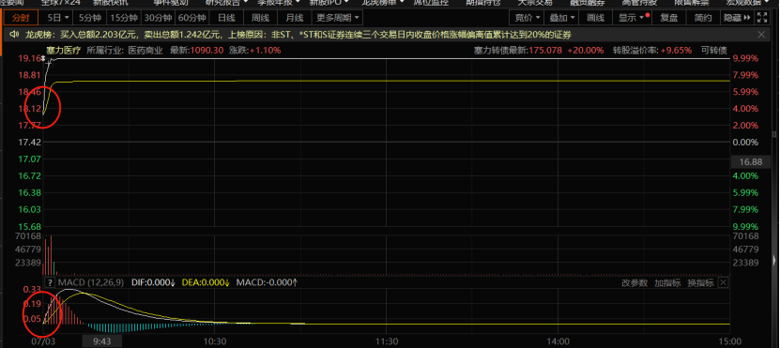Expand the 5日 dropdown
The width and height of the screenshot is (780, 348).
pos(57,19)
